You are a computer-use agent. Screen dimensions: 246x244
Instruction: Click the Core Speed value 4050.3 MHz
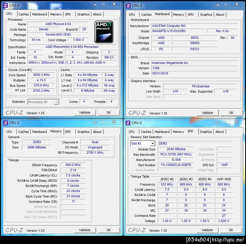coord(41,75)
